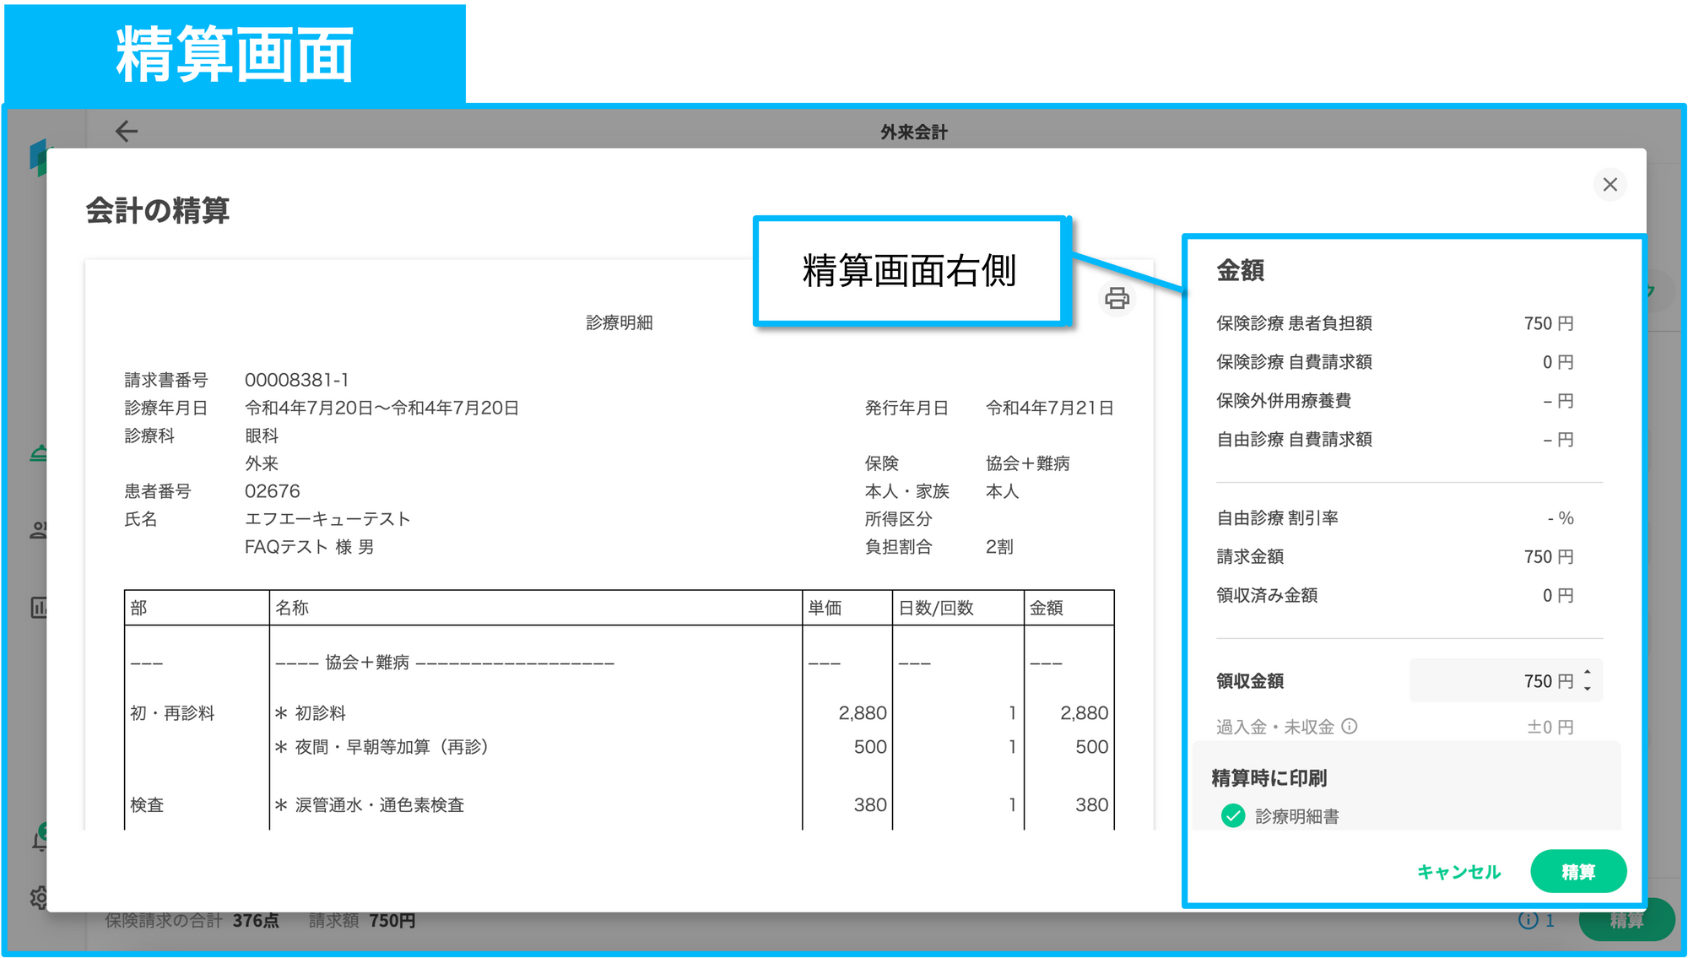The width and height of the screenshot is (1688, 958).
Task: Close the 会計の精算 dialog with X
Action: (x=1610, y=184)
